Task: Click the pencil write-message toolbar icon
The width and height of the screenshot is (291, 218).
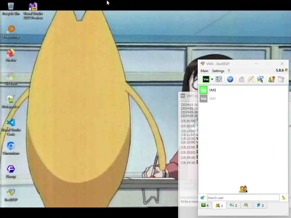Action: tap(251, 79)
